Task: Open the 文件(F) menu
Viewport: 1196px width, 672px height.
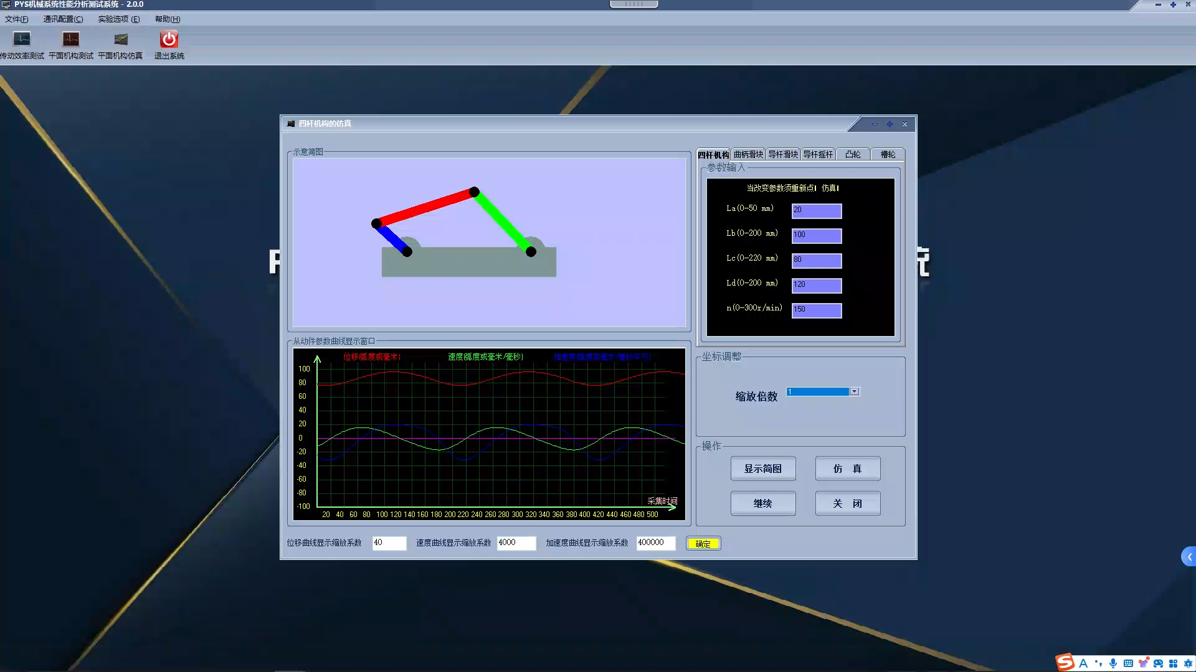Action: click(17, 19)
